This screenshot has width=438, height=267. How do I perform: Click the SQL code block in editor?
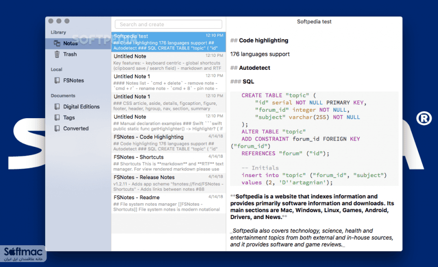tap(314, 138)
